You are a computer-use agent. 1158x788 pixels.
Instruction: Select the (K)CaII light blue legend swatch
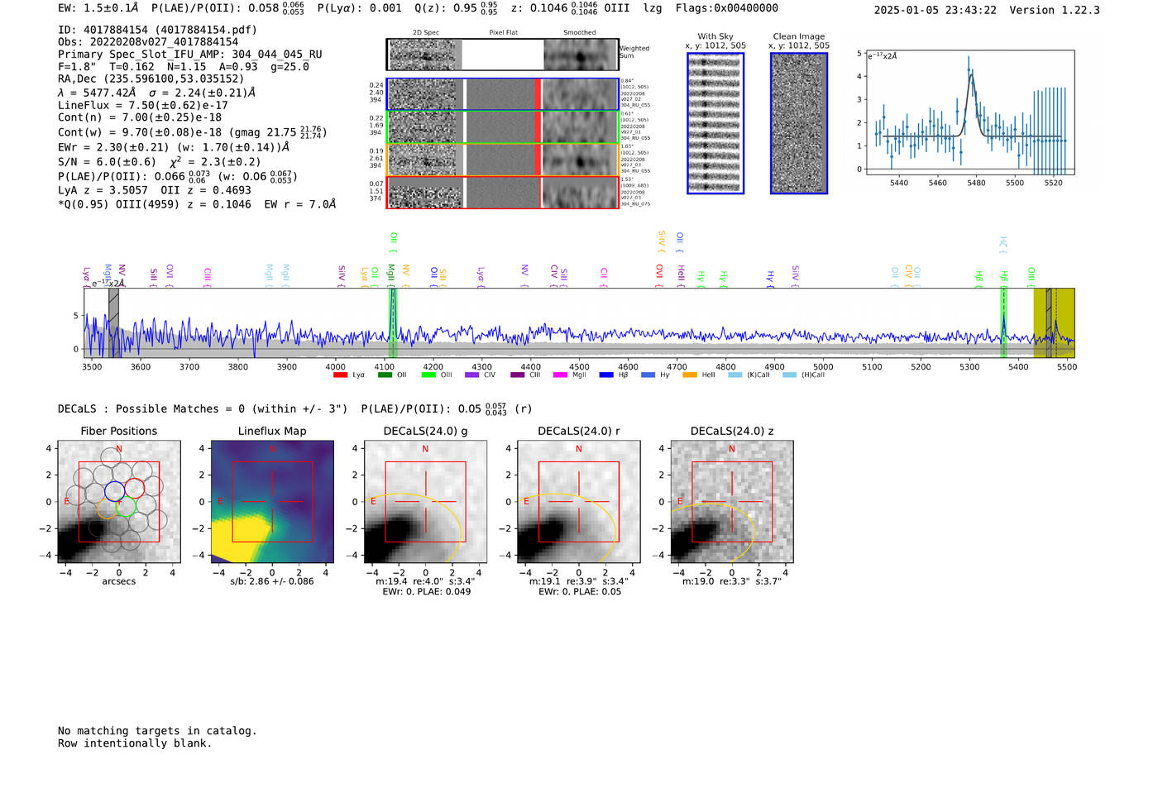(x=735, y=375)
